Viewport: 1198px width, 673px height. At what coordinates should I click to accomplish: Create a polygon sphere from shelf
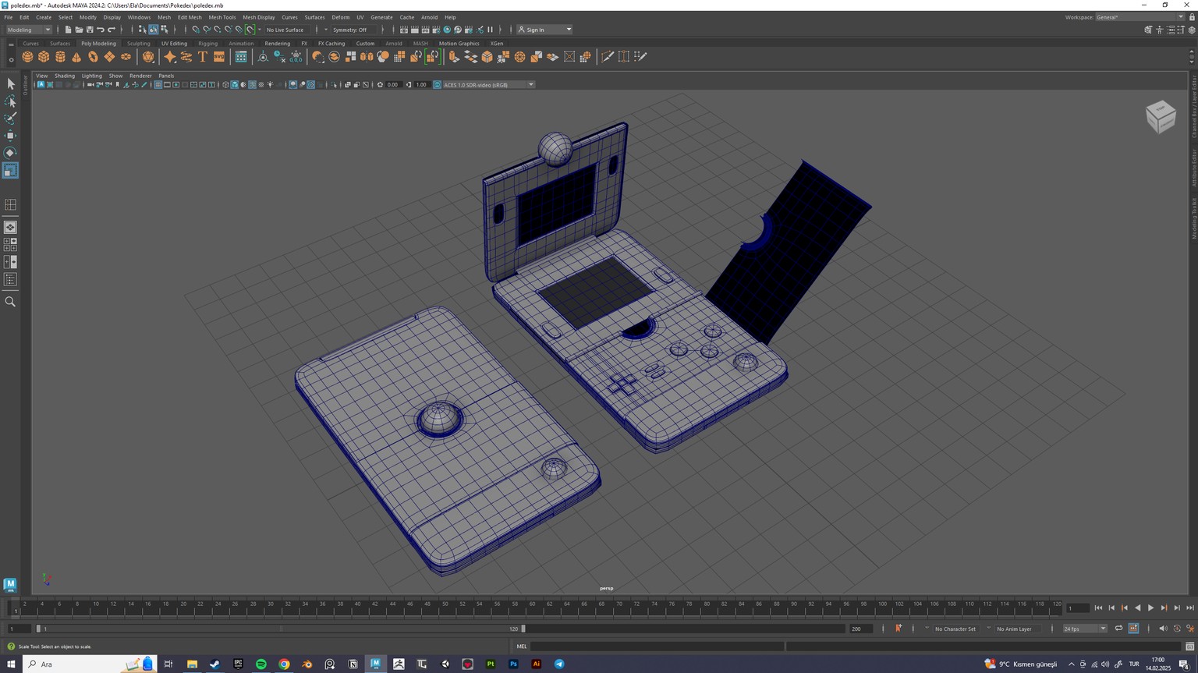[x=27, y=57]
